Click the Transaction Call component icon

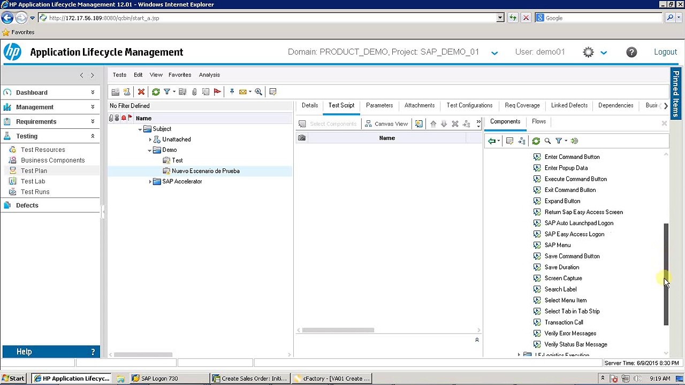[x=537, y=322]
